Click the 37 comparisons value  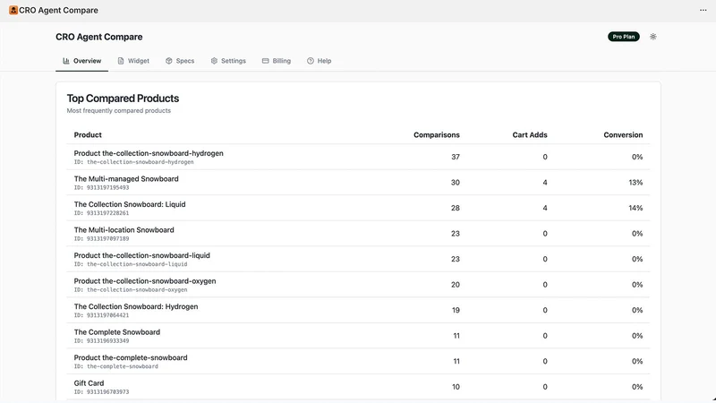(x=456, y=157)
